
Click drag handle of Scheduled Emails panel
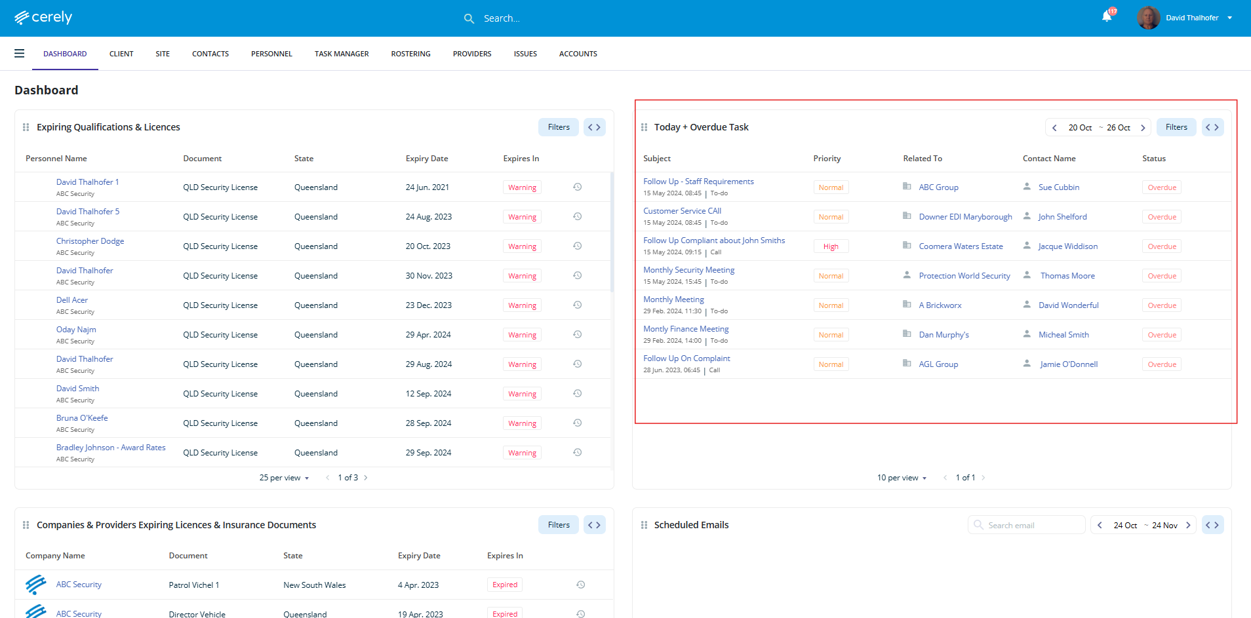coord(644,525)
